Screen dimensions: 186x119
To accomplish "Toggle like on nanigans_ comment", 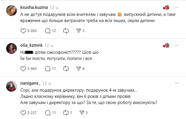I will [x=24, y=113].
